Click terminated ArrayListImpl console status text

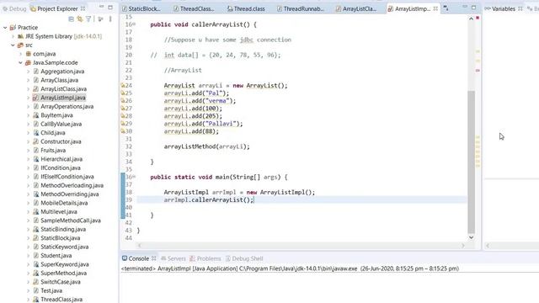click(290, 268)
